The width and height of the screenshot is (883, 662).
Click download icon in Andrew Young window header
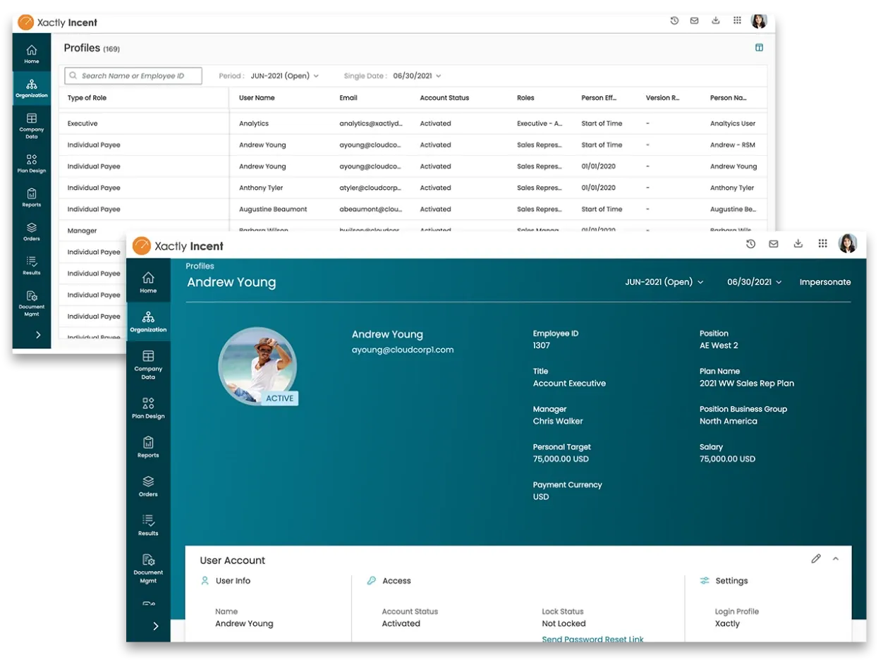798,244
